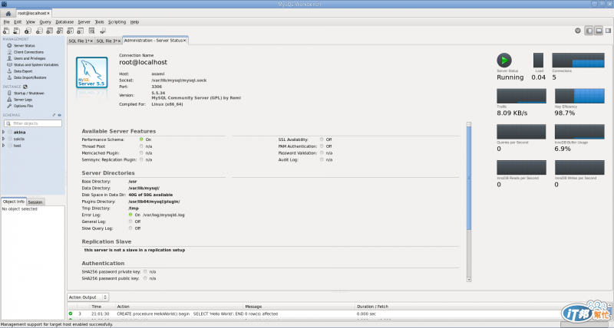Click the Duration / Fetch column header
Image resolution: width=614 pixels, height=328 pixels.
pos(372,307)
